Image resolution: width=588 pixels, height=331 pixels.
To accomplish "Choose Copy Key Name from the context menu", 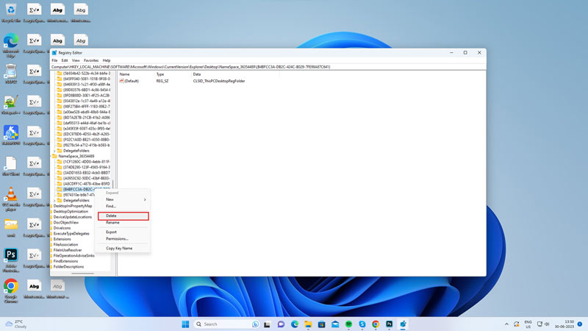I will coord(119,248).
